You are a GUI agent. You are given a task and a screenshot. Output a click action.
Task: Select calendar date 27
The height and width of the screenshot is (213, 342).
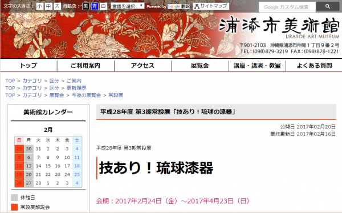click(29, 183)
